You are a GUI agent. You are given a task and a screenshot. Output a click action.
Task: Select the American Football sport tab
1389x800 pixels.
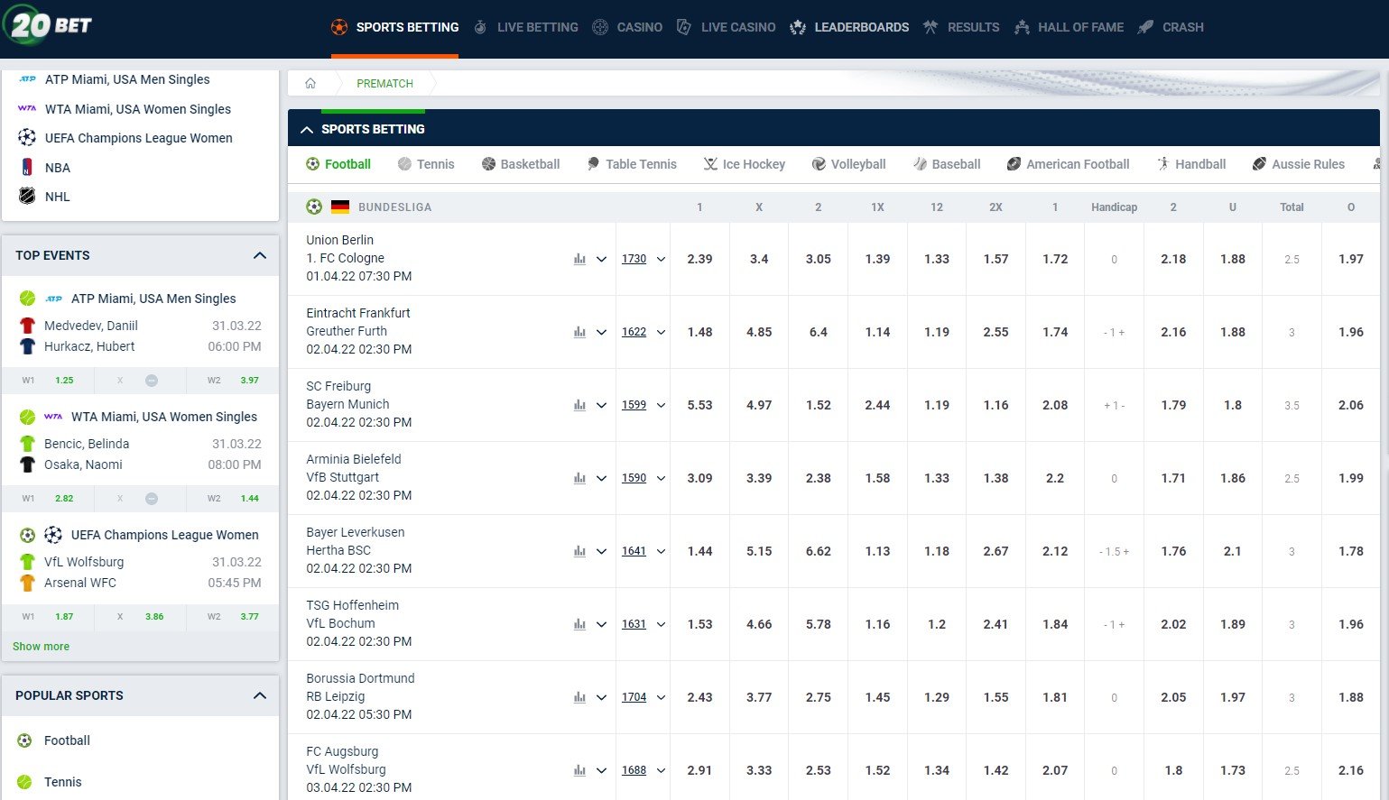pyautogui.click(x=1069, y=164)
